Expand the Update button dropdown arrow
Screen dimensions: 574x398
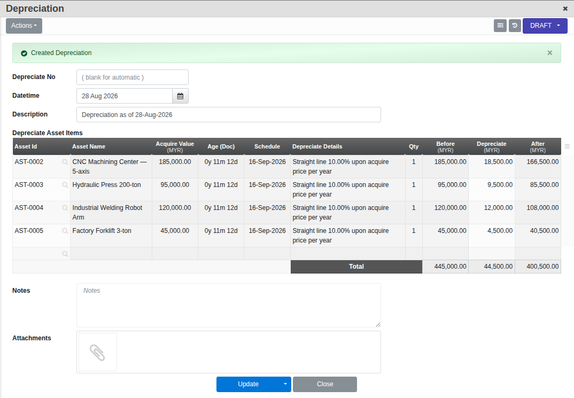click(285, 384)
